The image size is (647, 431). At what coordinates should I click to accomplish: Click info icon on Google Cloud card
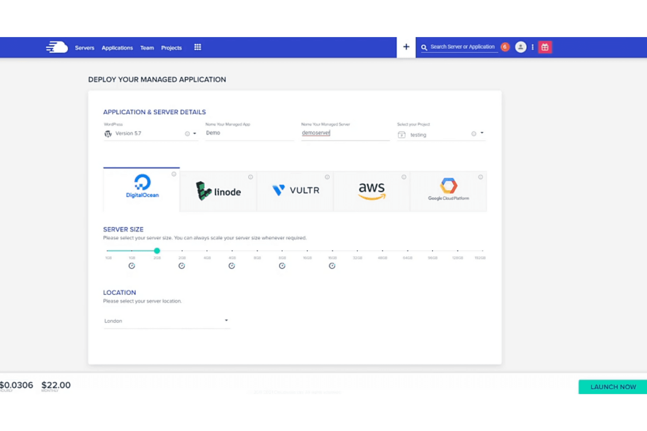[x=480, y=177]
